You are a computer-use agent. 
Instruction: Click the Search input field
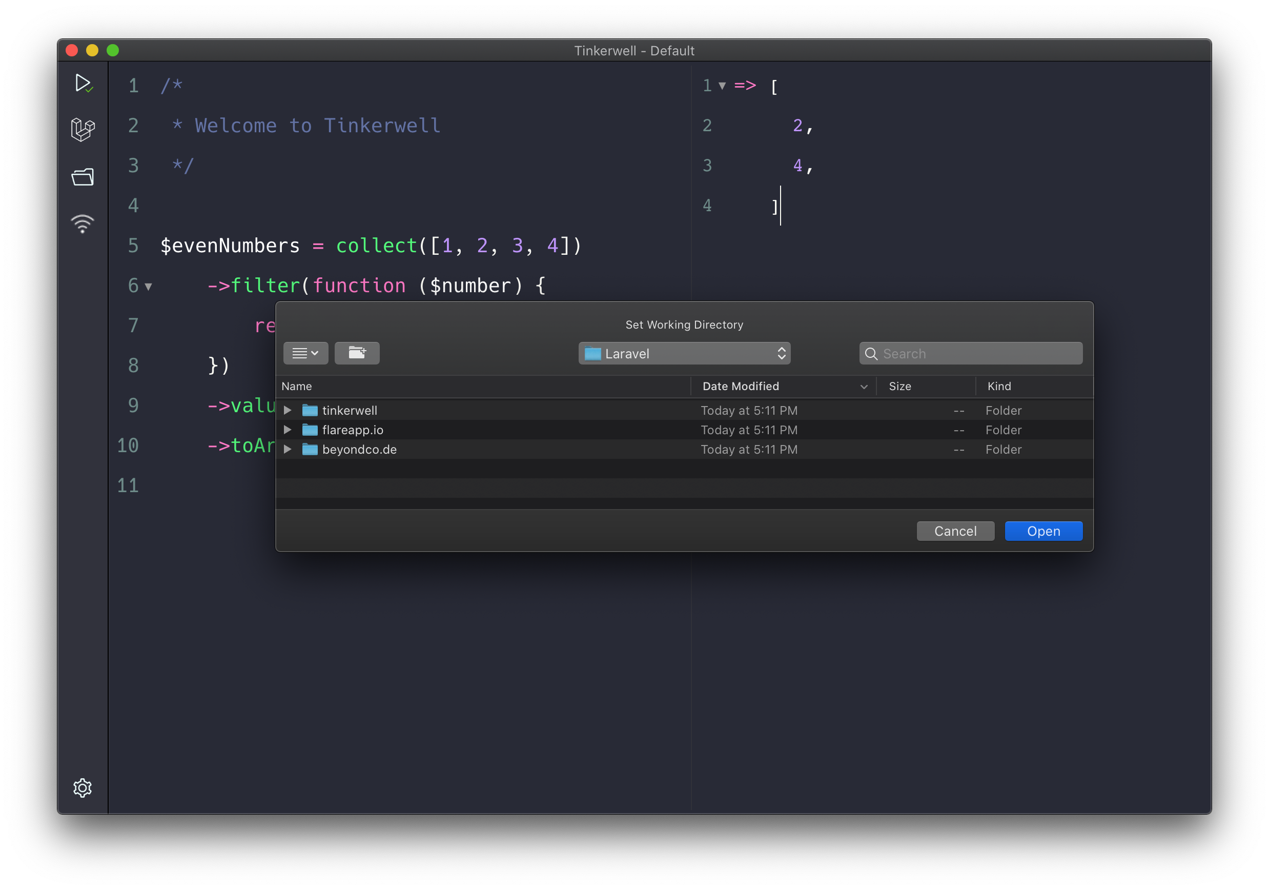point(970,353)
